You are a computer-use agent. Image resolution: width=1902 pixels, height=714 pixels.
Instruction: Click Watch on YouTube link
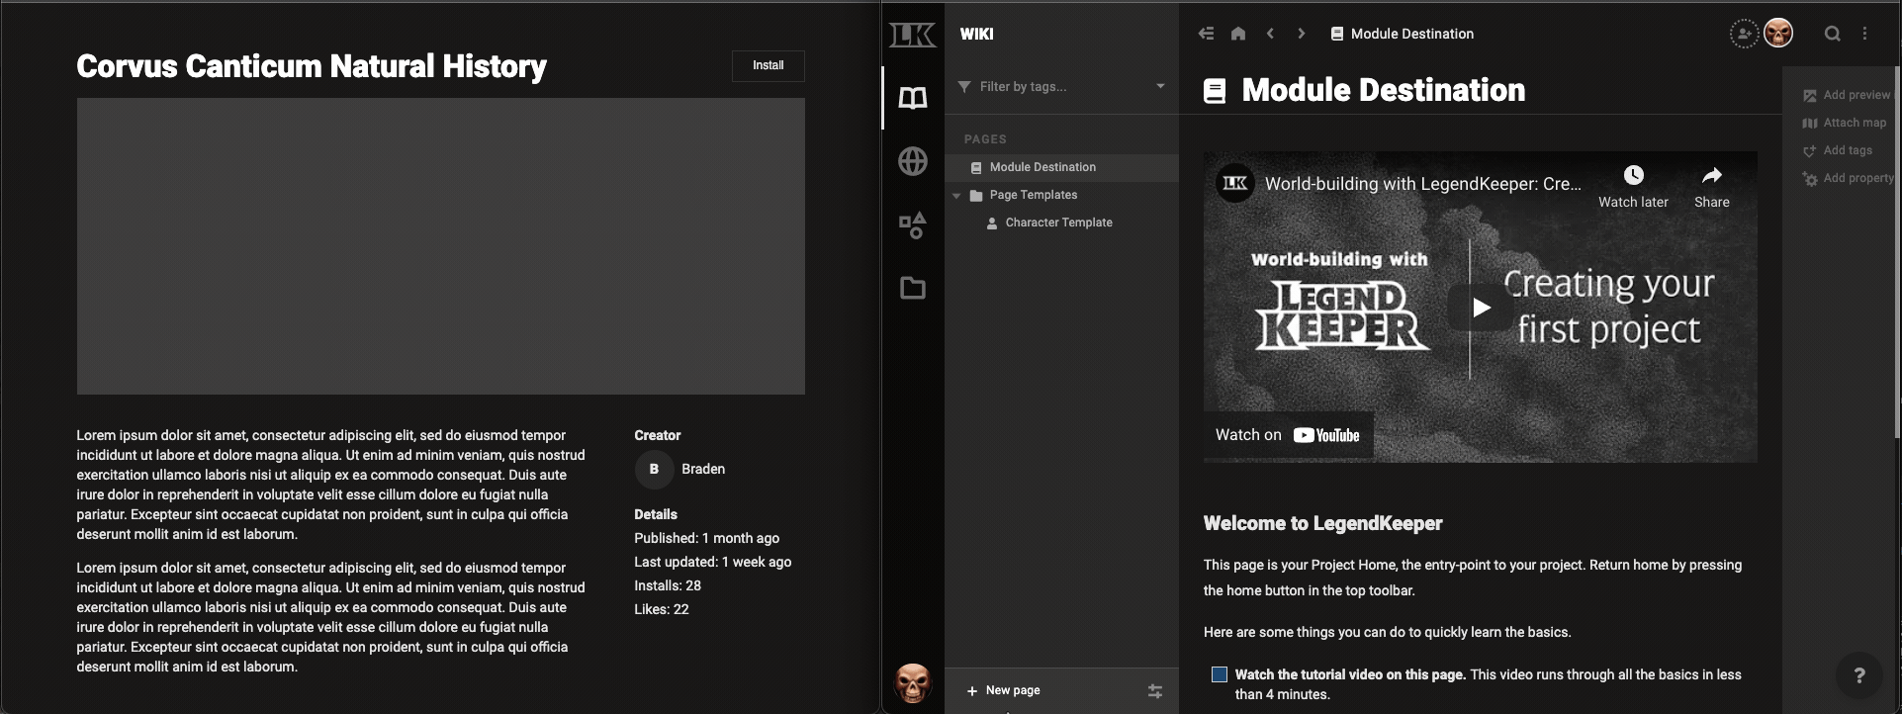pos(1288,435)
